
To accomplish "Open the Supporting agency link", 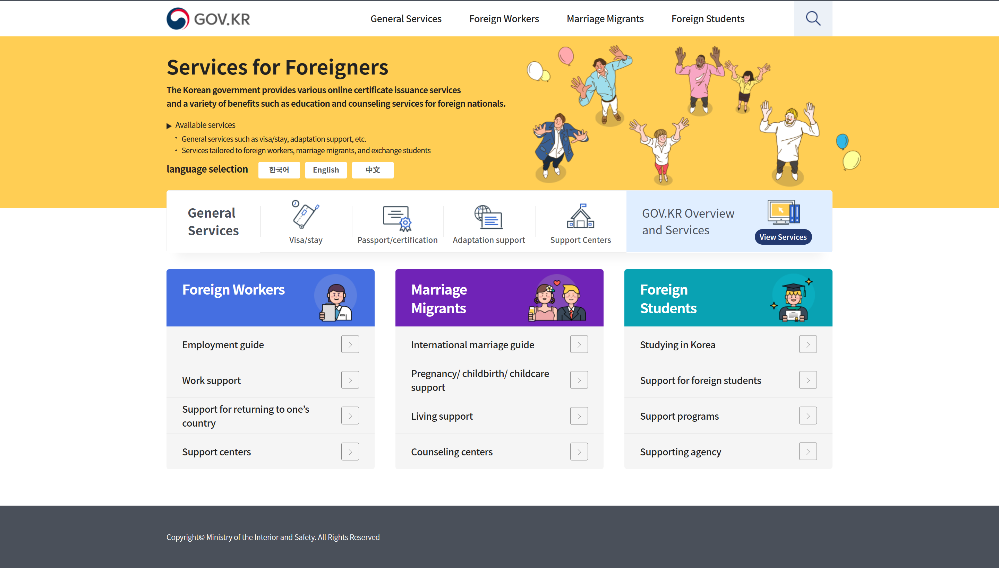I will [681, 452].
